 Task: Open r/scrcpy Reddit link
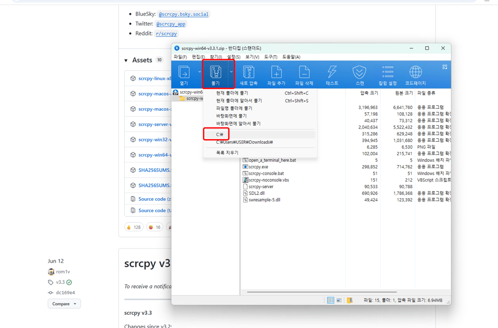166,34
